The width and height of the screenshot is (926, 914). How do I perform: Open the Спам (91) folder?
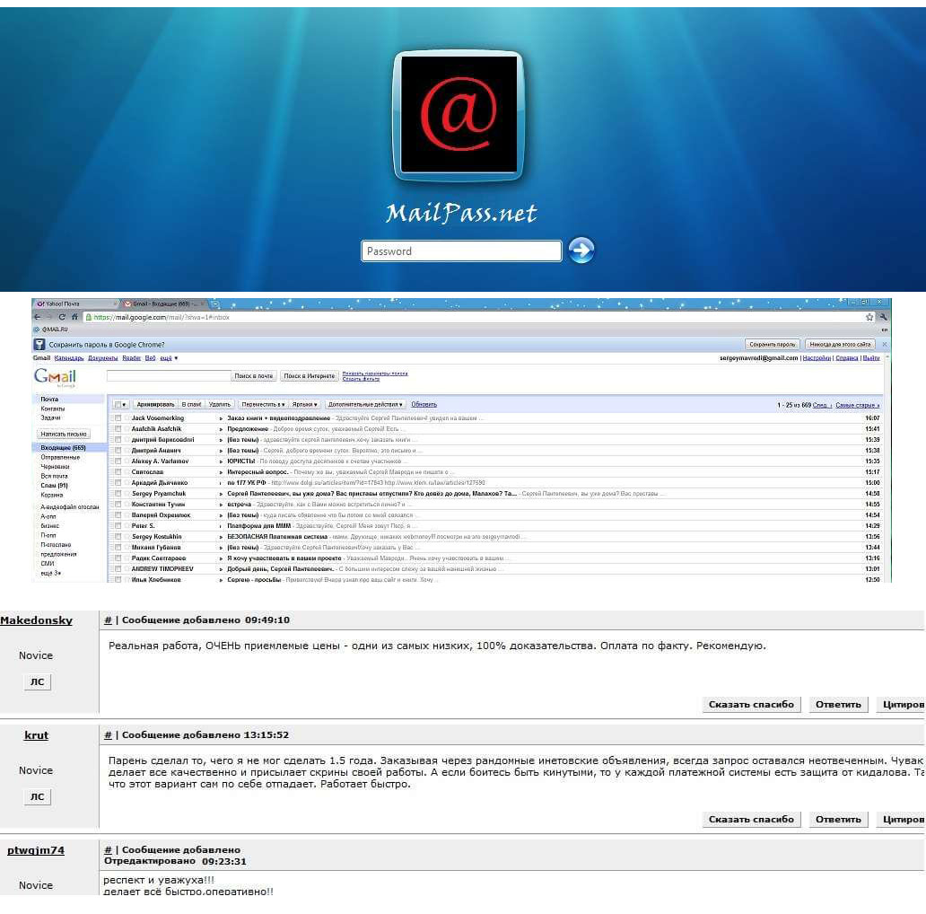[54, 486]
